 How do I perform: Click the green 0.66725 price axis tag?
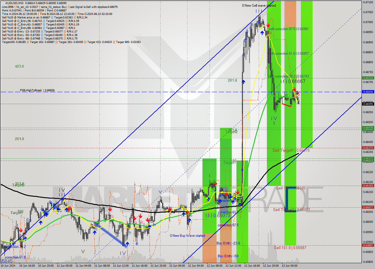point(368,78)
